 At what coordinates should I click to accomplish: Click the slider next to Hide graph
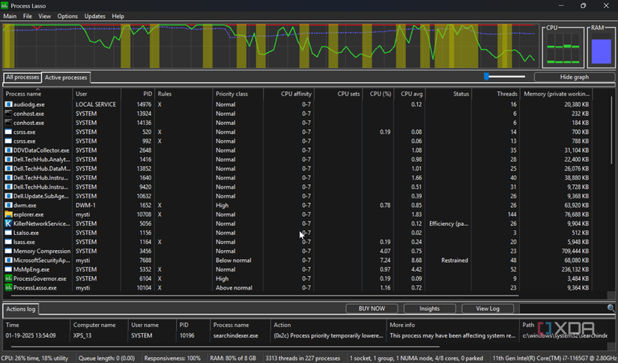click(487, 76)
